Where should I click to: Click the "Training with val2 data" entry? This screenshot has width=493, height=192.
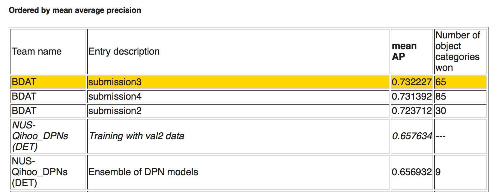click(x=136, y=136)
